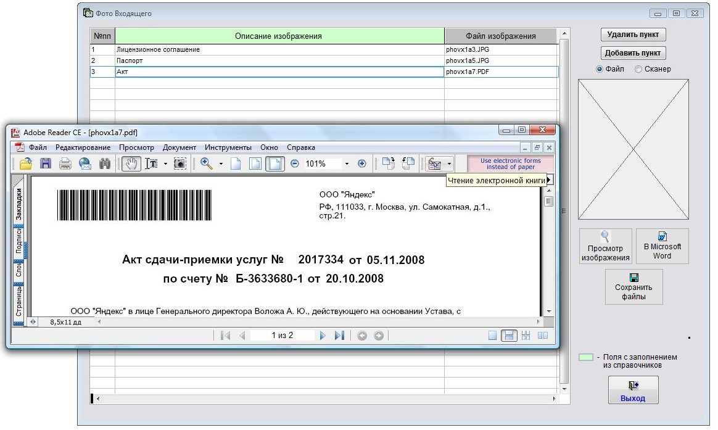Open search with the binoculars icon
This screenshot has height=430, width=718.
(x=105, y=164)
